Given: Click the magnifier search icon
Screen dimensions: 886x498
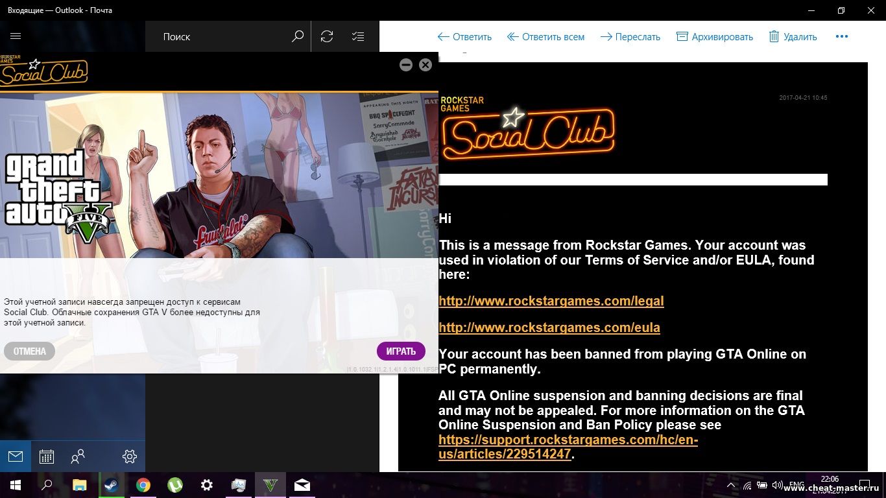Looking at the screenshot, I should [x=298, y=36].
